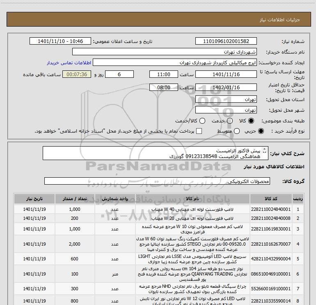Screen dimensions: 316x305
Task: Click product code 2282110024840008
Action: point(271,218)
